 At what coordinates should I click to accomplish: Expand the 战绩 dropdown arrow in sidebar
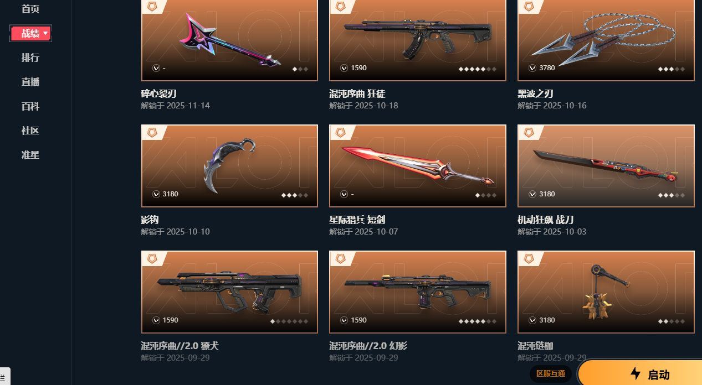[x=45, y=34]
